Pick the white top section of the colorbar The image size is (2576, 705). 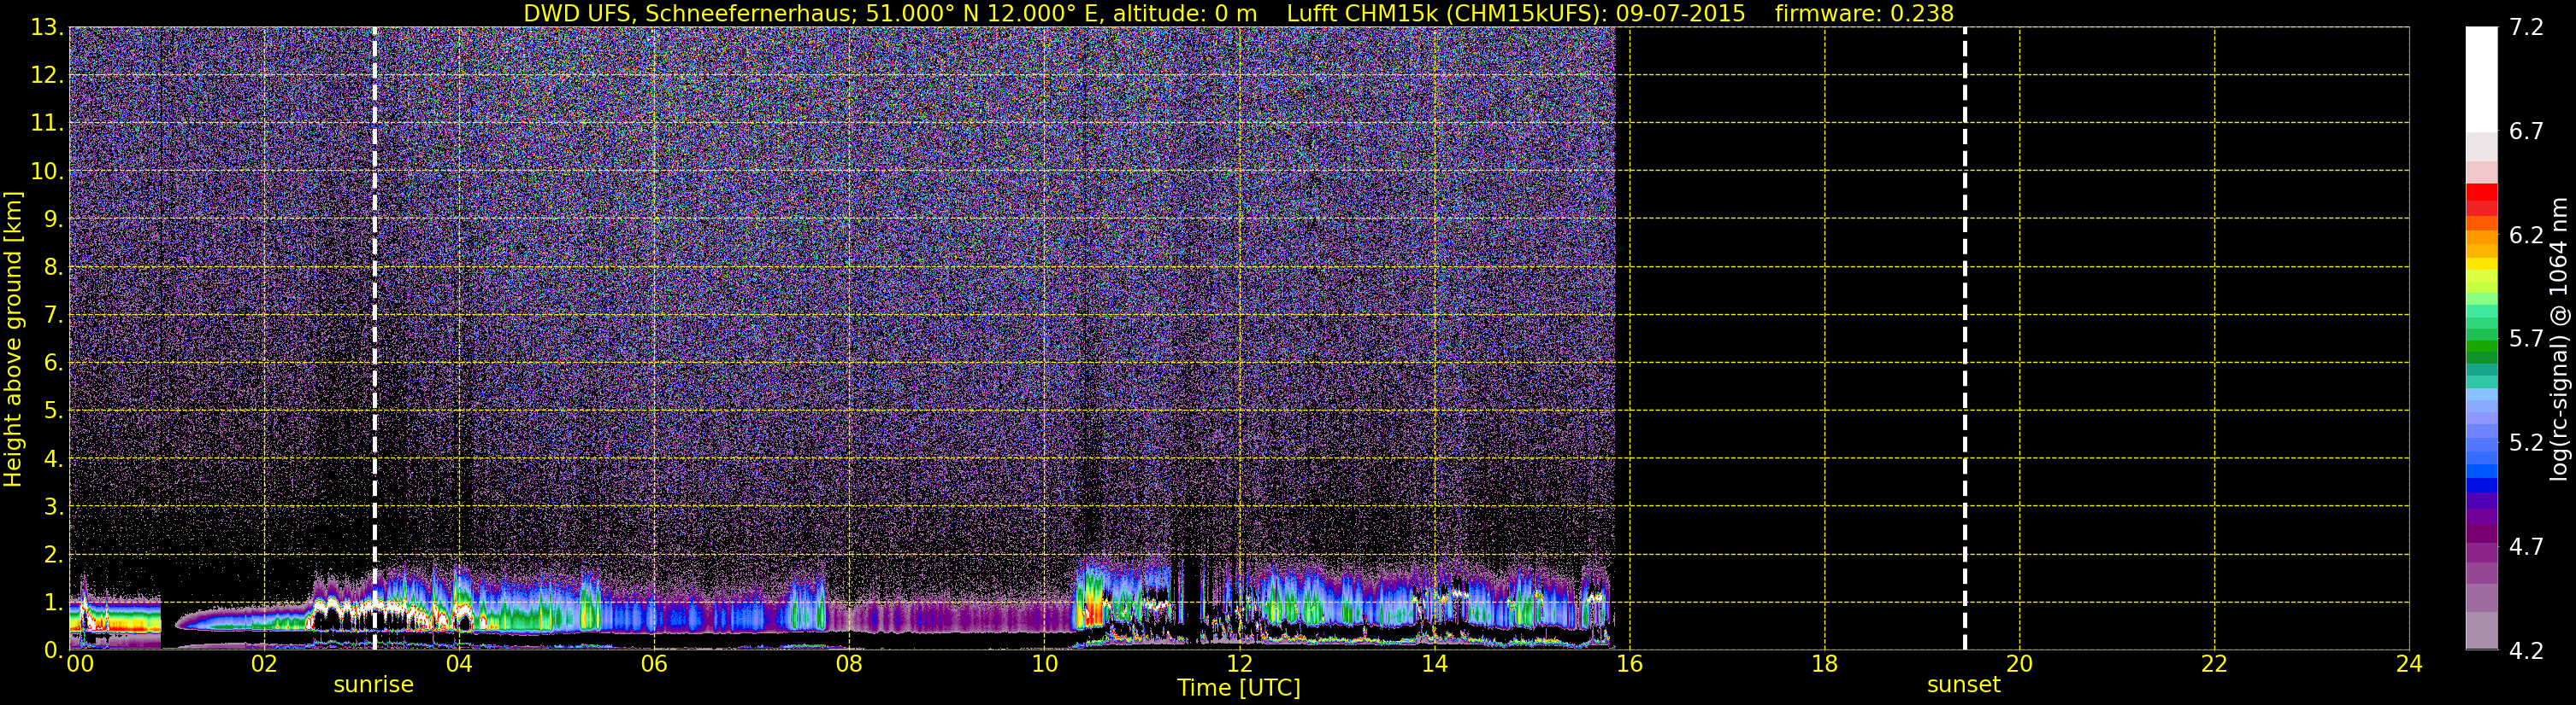point(2481,80)
